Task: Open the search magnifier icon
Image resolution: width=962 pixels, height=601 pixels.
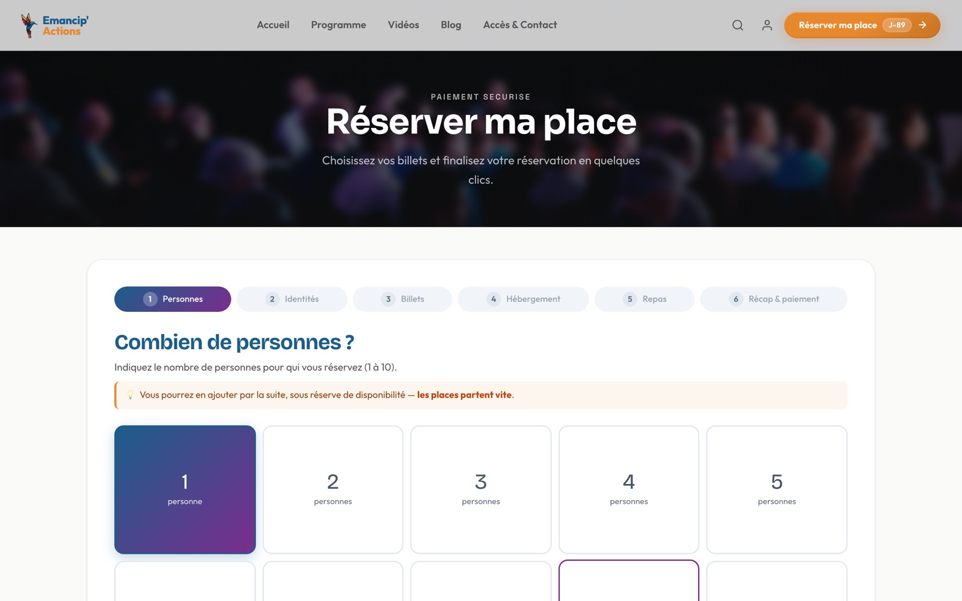Action: coord(738,25)
